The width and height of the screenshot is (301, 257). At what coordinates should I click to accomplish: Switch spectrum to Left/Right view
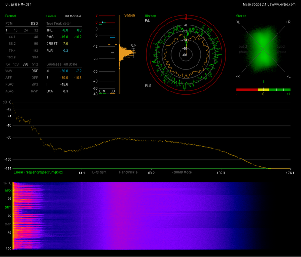pos(99,172)
